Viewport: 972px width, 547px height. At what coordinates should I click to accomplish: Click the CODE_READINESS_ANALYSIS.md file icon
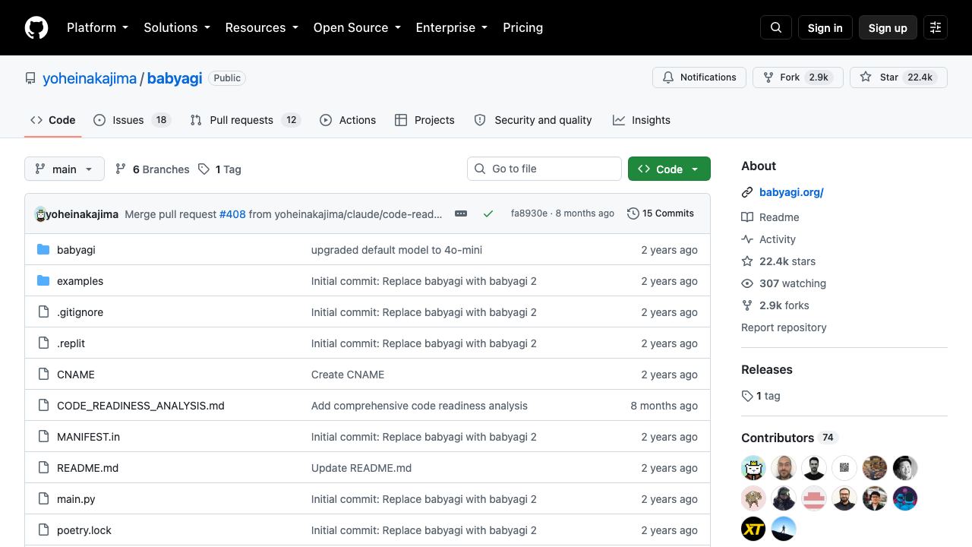43,406
